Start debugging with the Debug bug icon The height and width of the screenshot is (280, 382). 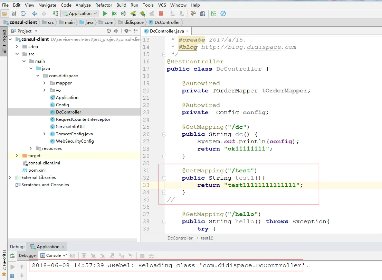(x=114, y=13)
